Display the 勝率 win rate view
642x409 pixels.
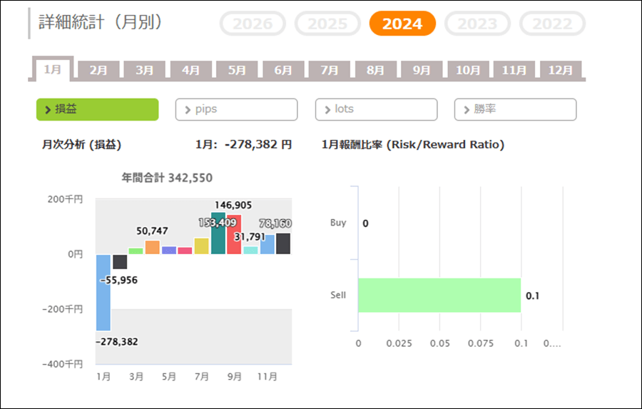(515, 109)
